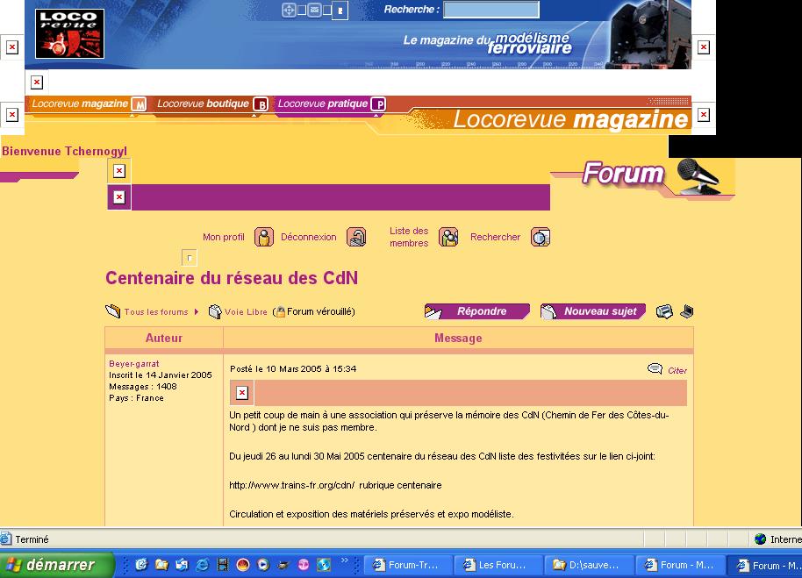Screen dimensions: 802x578
Task: Click the site map arrows icon in header
Action: pos(289,10)
